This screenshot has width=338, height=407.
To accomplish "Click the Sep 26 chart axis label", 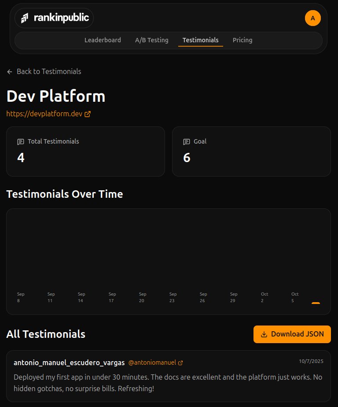I will tap(203, 297).
